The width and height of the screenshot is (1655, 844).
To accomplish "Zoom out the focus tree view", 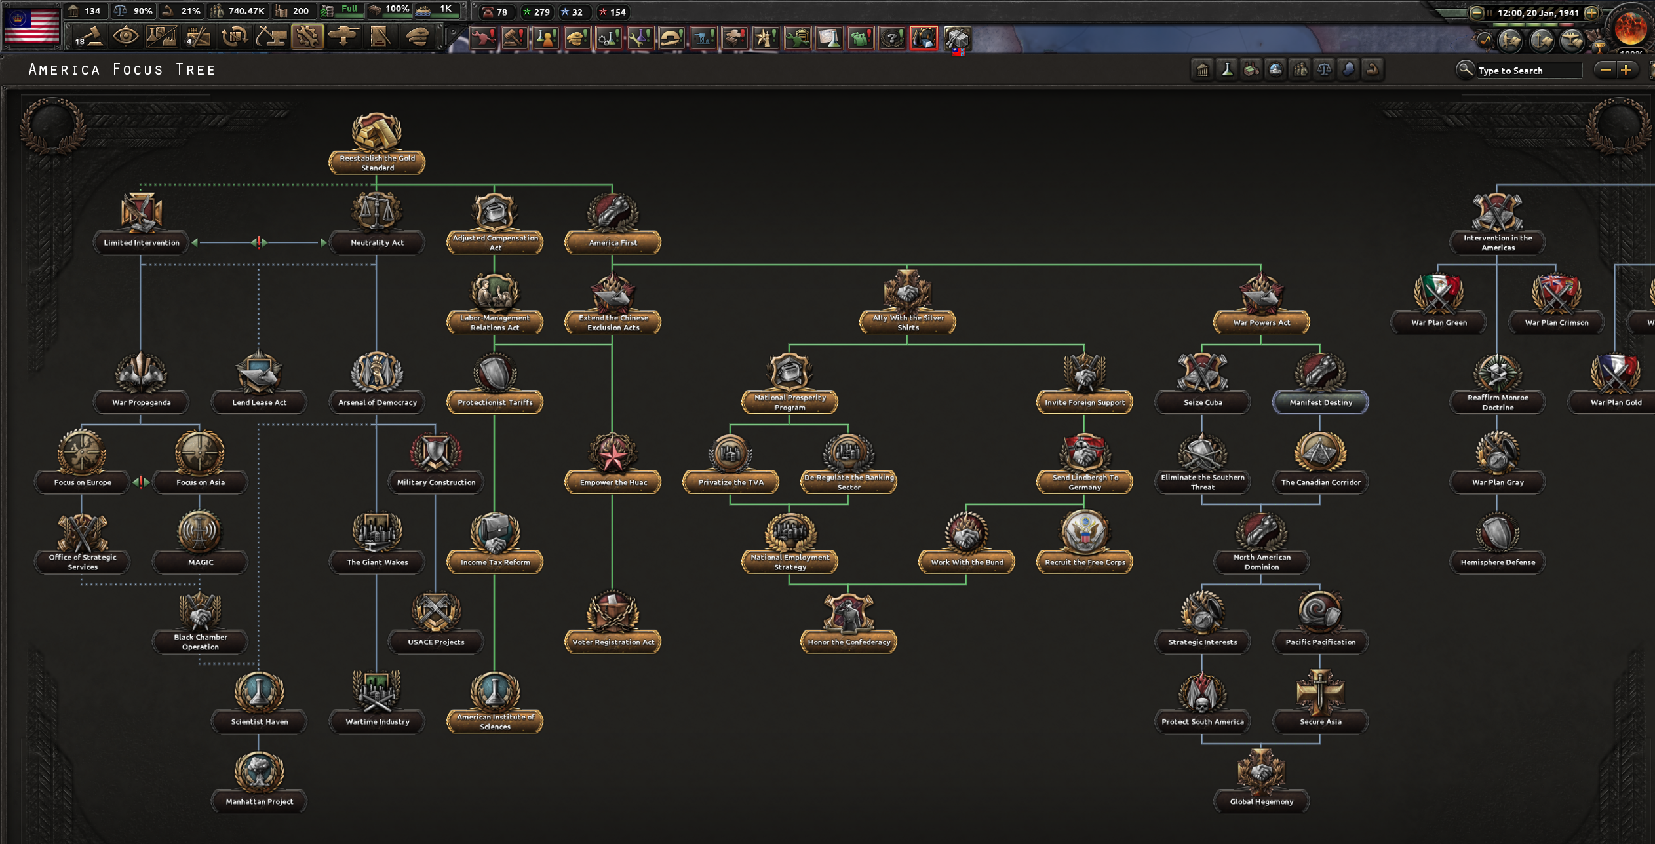I will (1606, 69).
